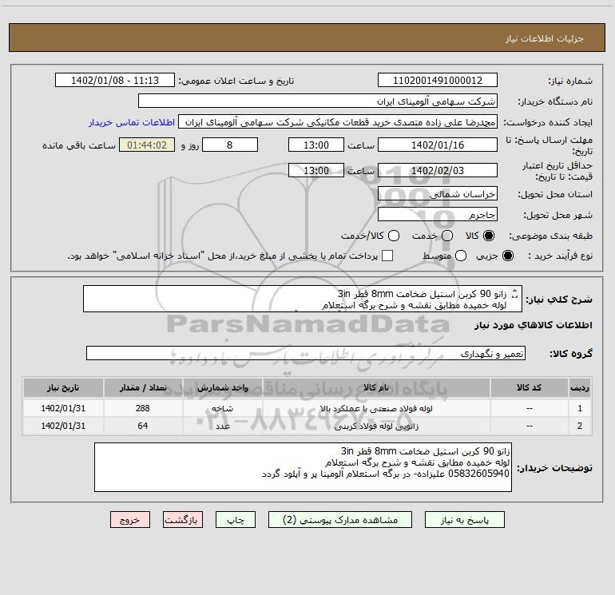The width and height of the screenshot is (615, 595).
Task: Click the کد کالا column header
Action: (529, 387)
